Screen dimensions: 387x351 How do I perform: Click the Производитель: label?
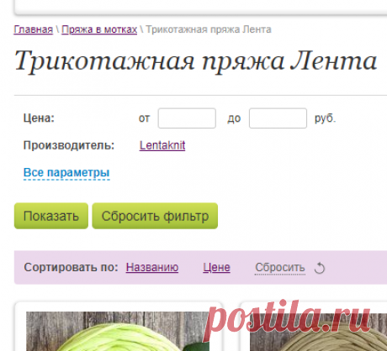pyautogui.click(x=69, y=145)
